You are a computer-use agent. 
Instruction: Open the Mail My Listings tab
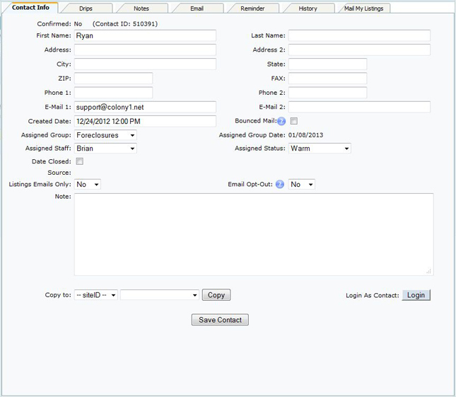tap(365, 8)
